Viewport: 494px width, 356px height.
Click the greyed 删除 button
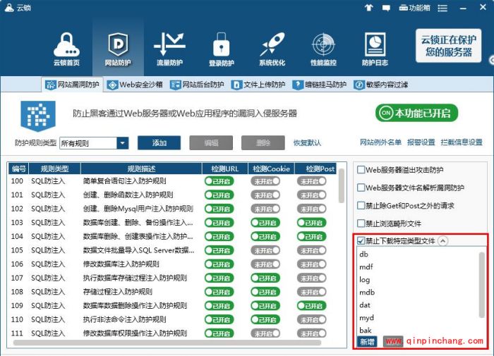[263, 143]
